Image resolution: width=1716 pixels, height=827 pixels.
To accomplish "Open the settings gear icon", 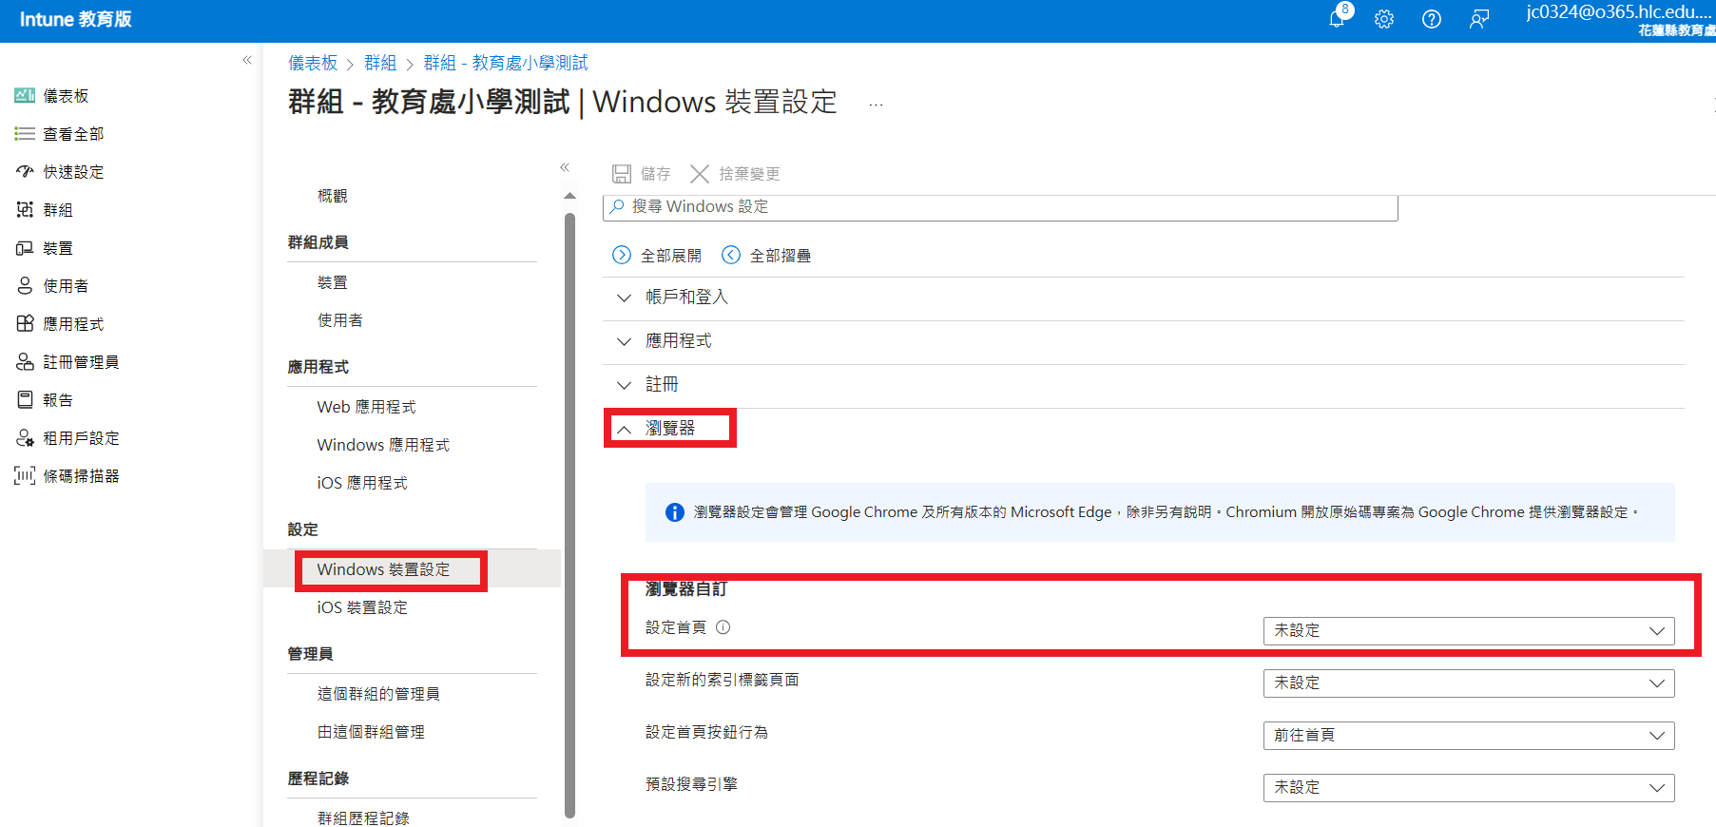I will click(x=1384, y=19).
